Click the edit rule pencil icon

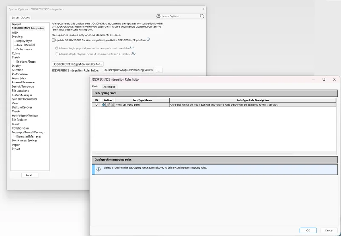coord(108,104)
